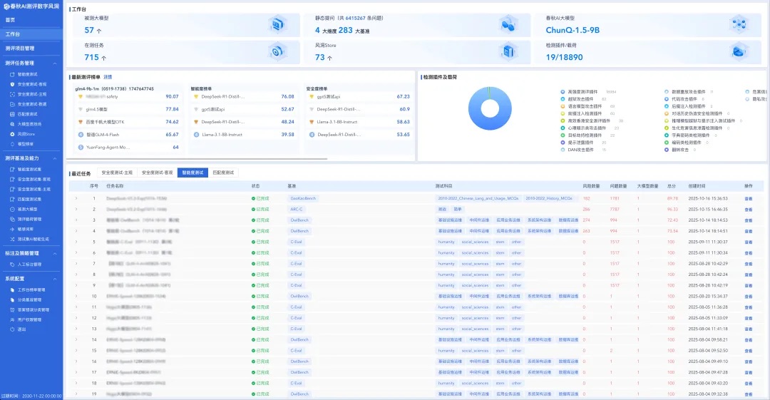Expand task row number 5
The height and width of the screenshot is (400, 770).
(x=76, y=242)
